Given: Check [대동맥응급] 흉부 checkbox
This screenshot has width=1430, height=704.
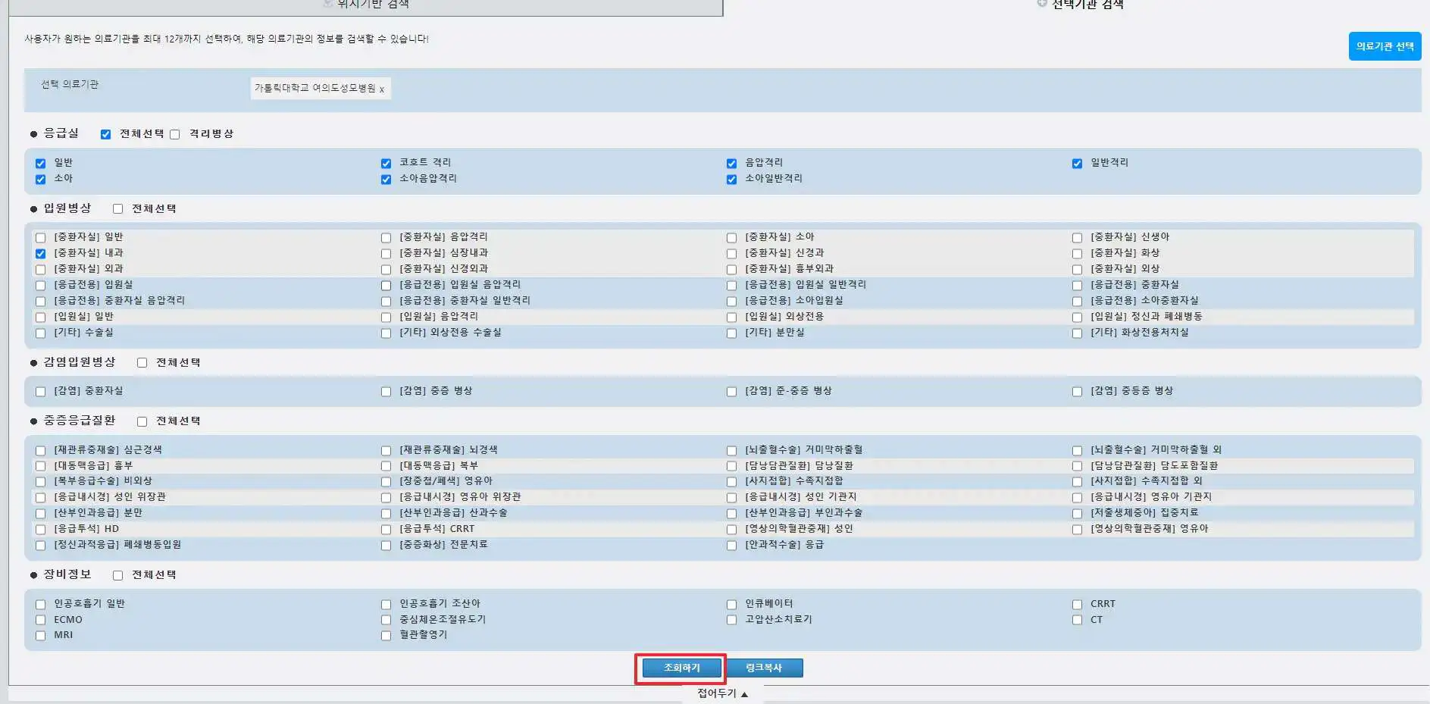Looking at the screenshot, I should [x=40, y=466].
